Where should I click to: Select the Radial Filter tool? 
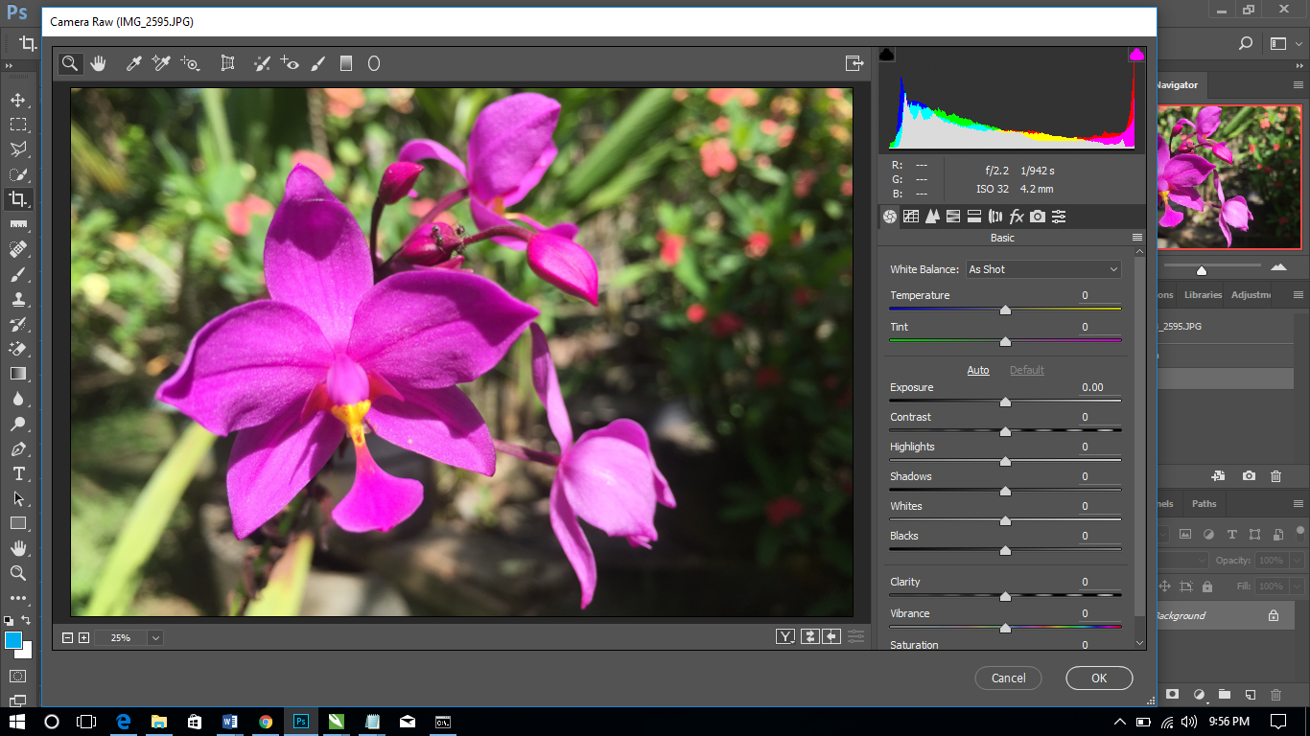374,63
